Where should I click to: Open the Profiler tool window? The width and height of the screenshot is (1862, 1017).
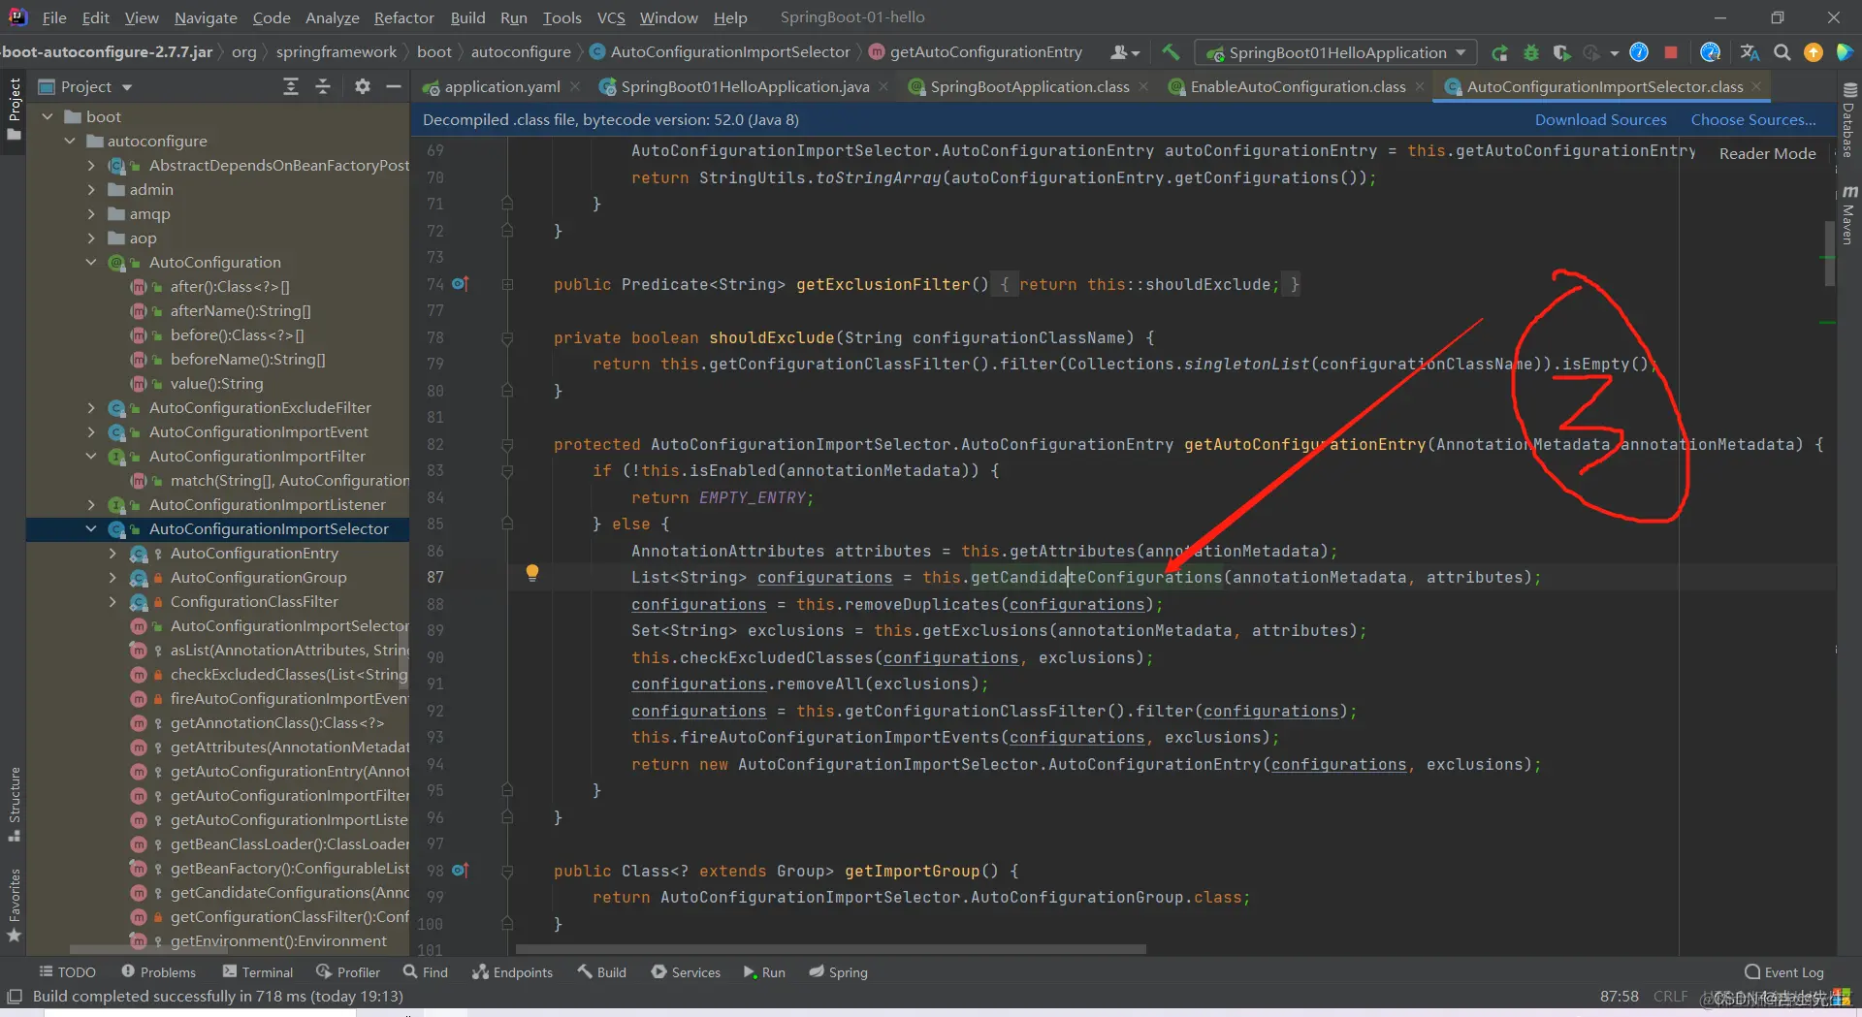(348, 971)
